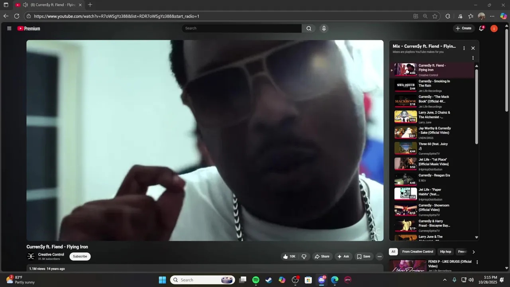Dislike the video with thumbs down
Screen dimensions: 510x287
(304, 257)
